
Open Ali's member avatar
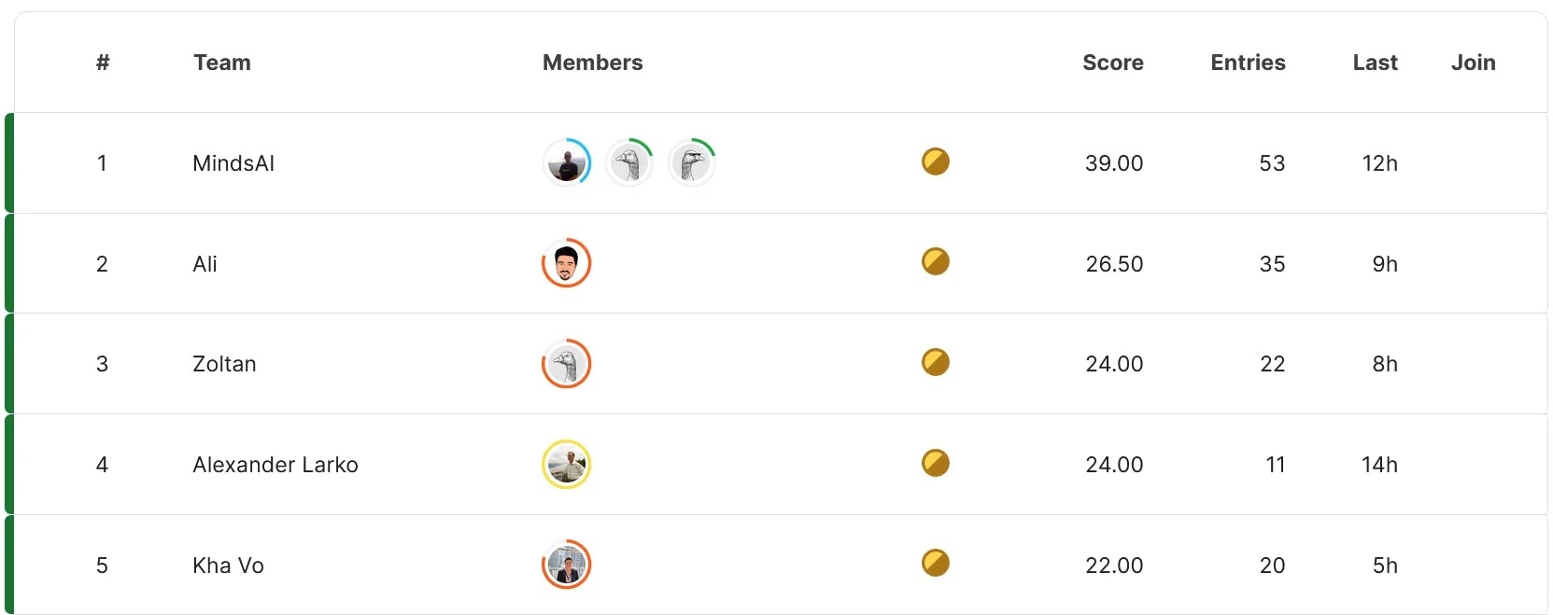point(567,263)
